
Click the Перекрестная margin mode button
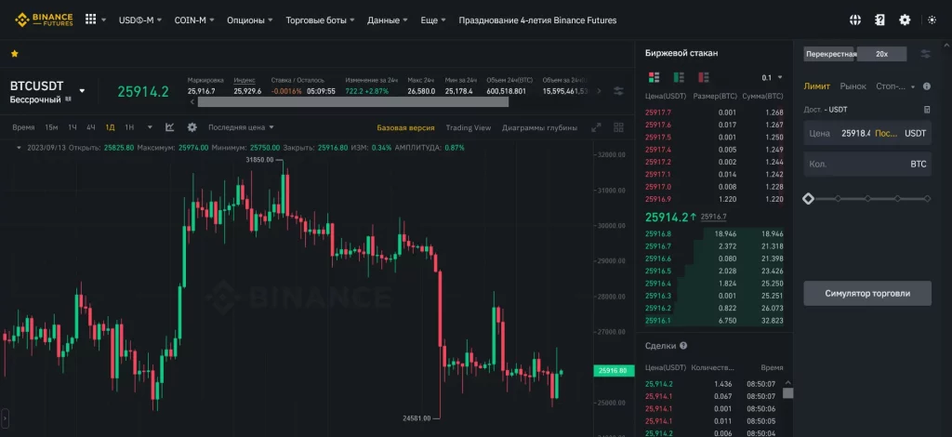[x=830, y=54]
